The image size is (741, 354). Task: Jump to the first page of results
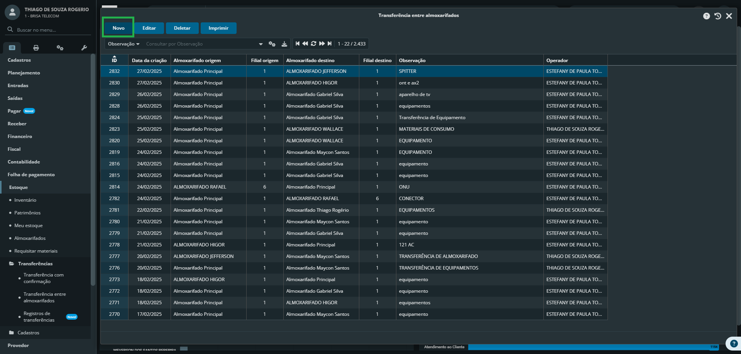coord(298,44)
